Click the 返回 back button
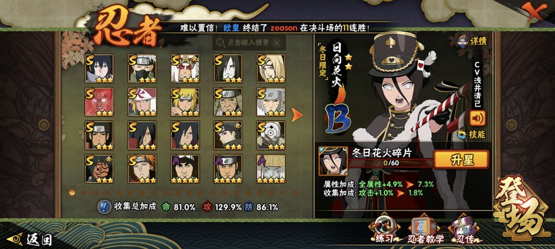Image resolution: width=555 pixels, height=249 pixels. pos(30,239)
